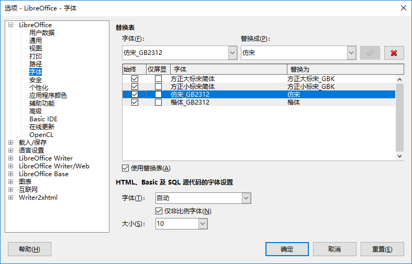Click the red X delete replacement button

coord(394,53)
